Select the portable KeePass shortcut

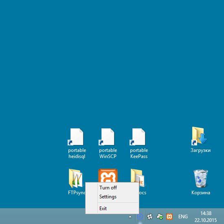click(139, 143)
